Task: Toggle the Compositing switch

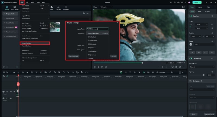Action: tap(191, 58)
